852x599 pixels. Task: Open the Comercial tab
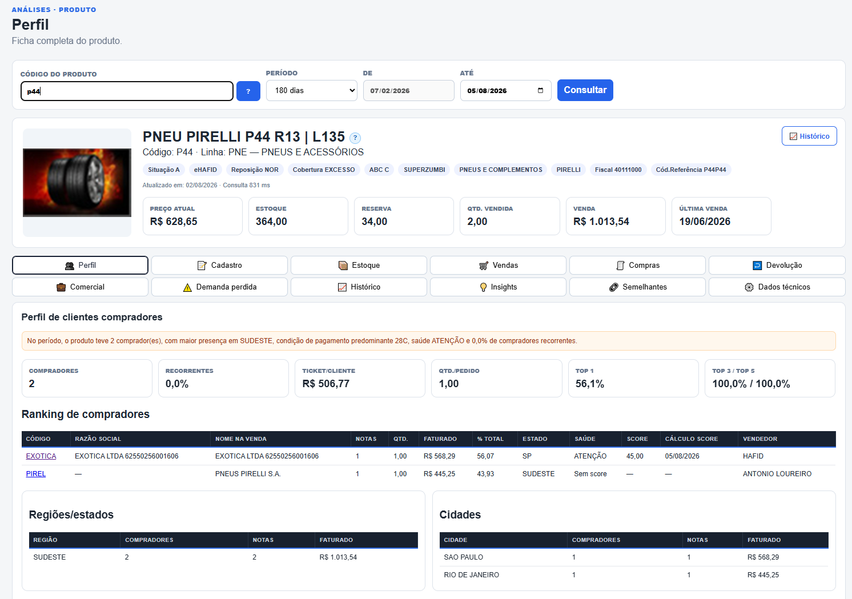click(80, 287)
